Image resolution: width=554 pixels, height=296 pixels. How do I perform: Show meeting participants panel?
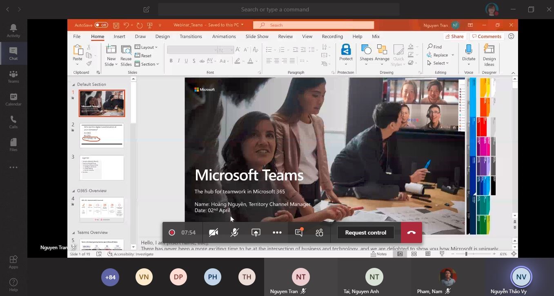pyautogui.click(x=319, y=232)
